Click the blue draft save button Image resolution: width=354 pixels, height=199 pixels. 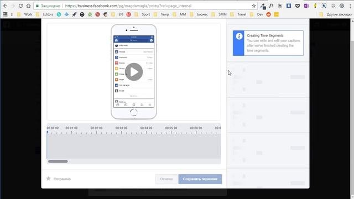pyautogui.click(x=200, y=179)
